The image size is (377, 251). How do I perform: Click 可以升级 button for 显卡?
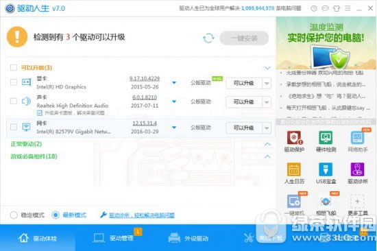coord(244,83)
